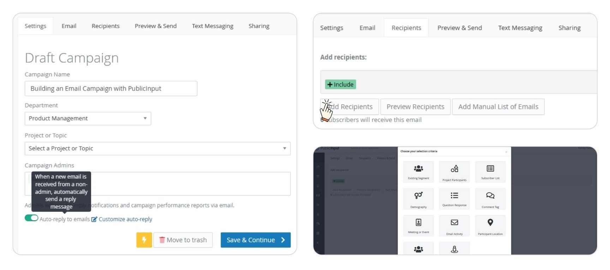Choose the Project Participants shapes icon
610x270 pixels.
tap(454, 169)
